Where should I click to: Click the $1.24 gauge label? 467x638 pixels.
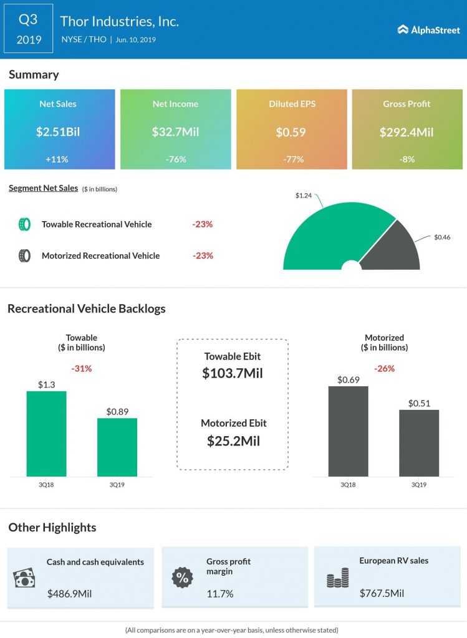click(x=303, y=195)
